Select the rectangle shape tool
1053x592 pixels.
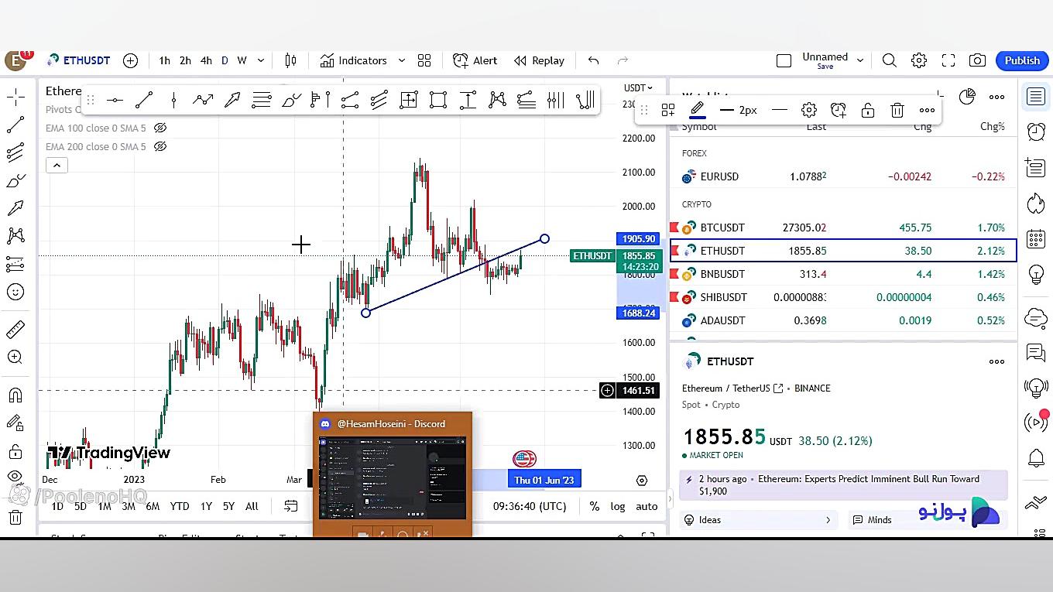pyautogui.click(x=438, y=100)
